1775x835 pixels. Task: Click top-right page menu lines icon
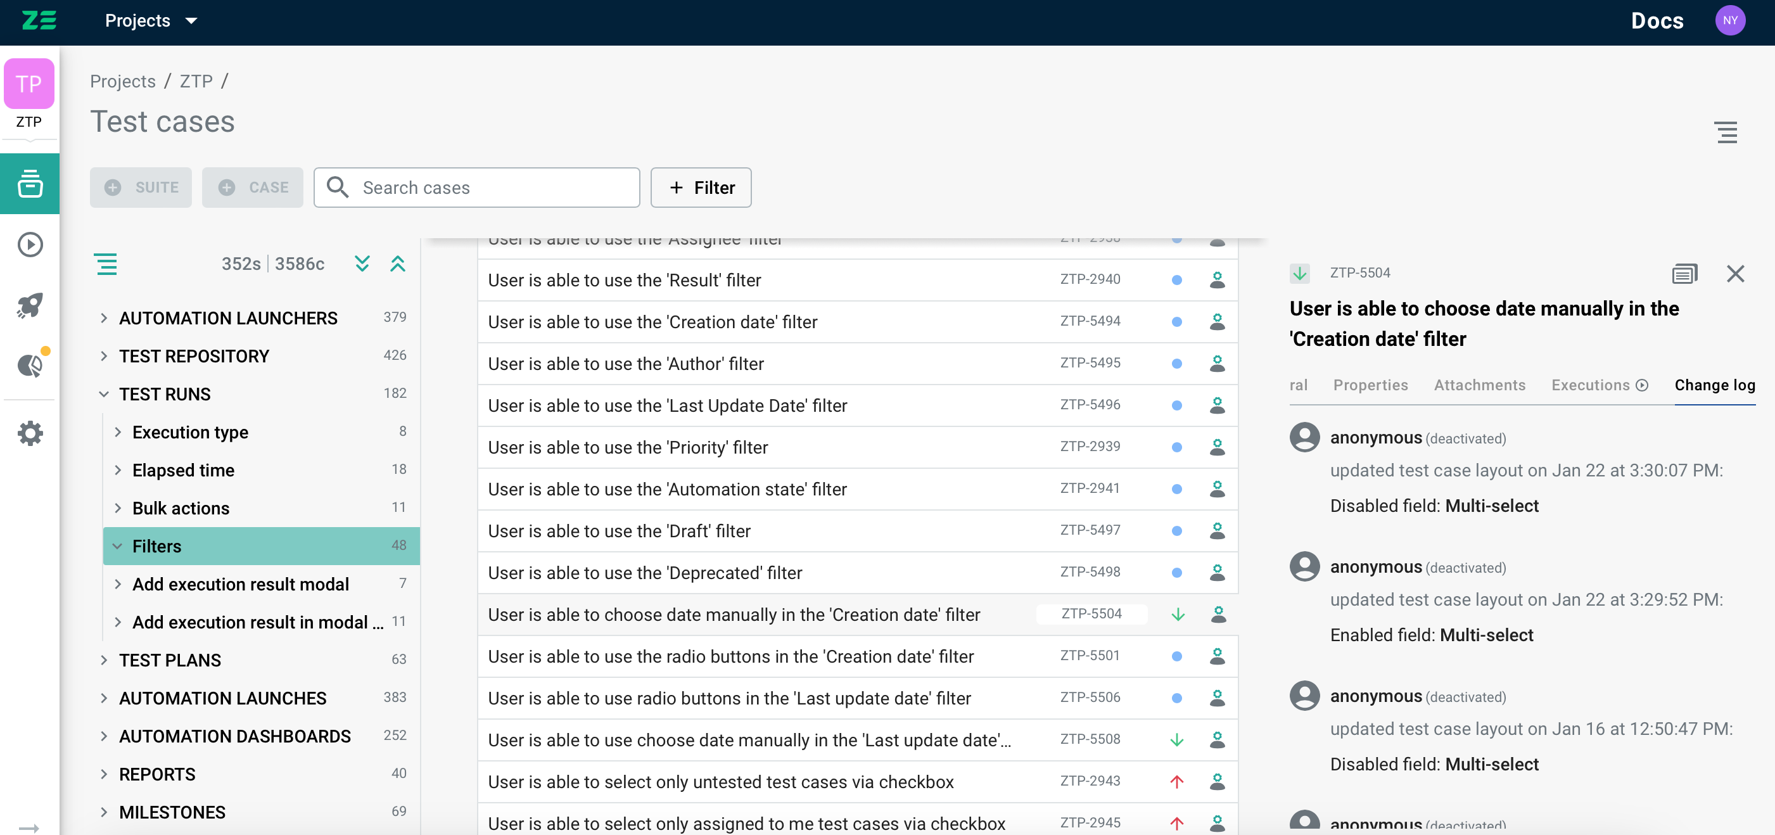[1726, 132]
